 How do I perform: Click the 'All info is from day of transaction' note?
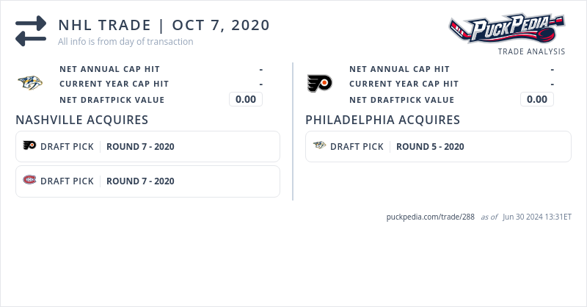click(125, 42)
